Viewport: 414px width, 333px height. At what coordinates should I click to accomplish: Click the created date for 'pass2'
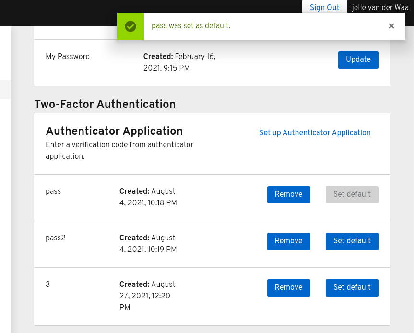[148, 244]
